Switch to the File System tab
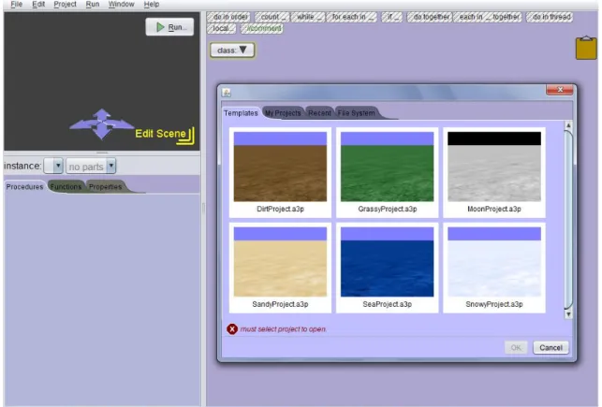 357,113
